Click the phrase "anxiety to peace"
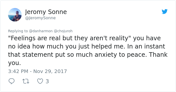The image size is (176, 92). 121,55
